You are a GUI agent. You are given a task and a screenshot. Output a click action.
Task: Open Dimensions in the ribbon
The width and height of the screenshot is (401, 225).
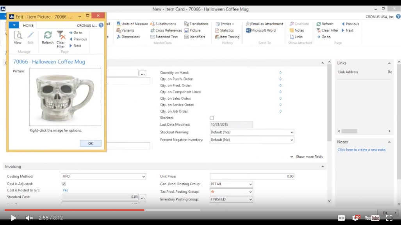pos(128,37)
